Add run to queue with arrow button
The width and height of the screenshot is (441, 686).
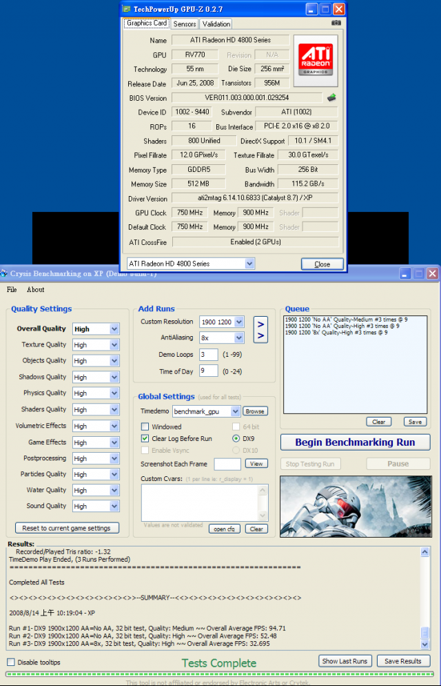pyautogui.click(x=260, y=329)
